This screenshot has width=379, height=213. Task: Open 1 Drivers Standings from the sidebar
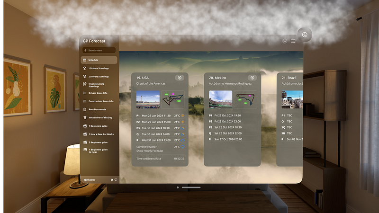(x=99, y=68)
